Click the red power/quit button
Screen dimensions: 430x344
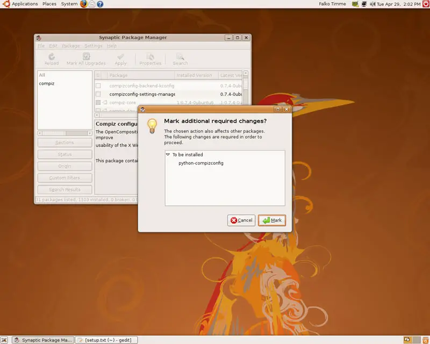tap(426, 4)
